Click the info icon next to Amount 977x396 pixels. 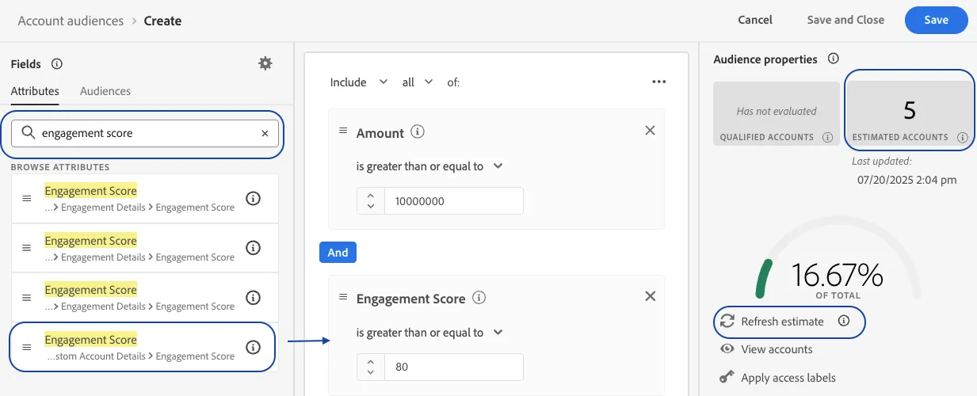pyautogui.click(x=418, y=132)
